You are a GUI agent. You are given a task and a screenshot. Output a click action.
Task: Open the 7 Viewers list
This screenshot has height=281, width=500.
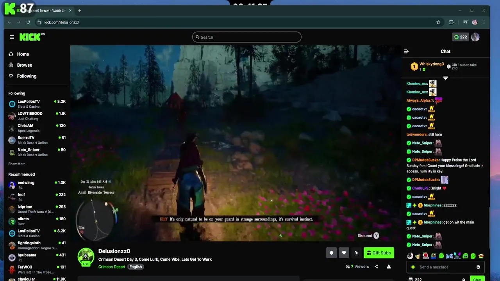(357, 267)
